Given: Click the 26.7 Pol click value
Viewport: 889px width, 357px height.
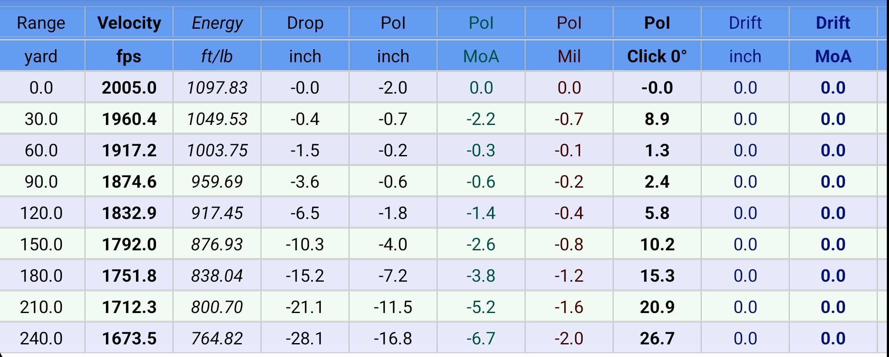Looking at the screenshot, I should pos(657,338).
